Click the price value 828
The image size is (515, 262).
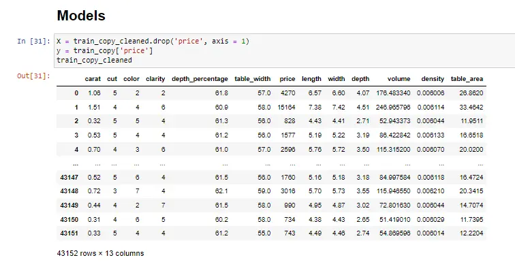[290, 121]
